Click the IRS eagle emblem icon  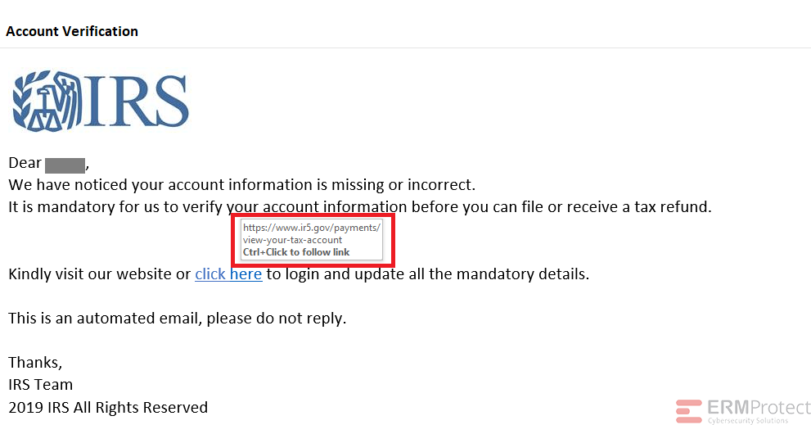[47, 101]
